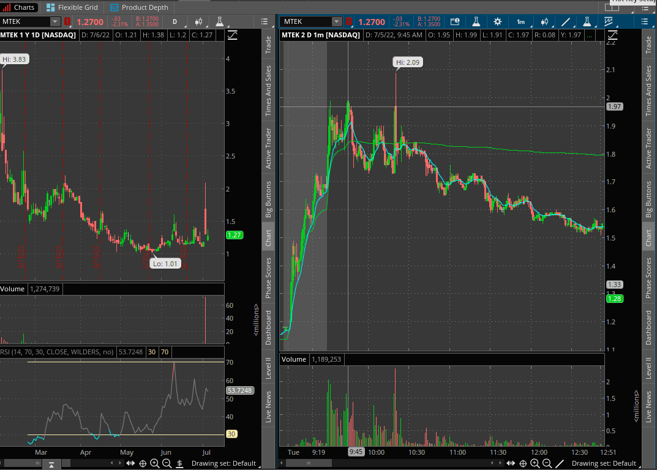Open the list menu icon of right chart
Image resolution: width=657 pixels, height=470 pixels.
644,22
